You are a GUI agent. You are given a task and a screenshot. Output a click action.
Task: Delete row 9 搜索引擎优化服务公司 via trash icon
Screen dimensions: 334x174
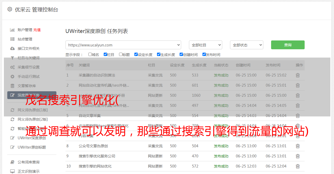(x=298, y=156)
